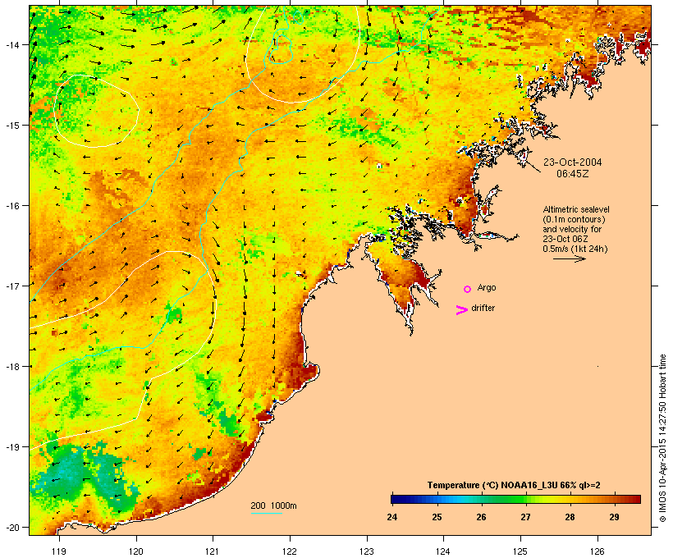Click the latitude label -16
The height and width of the screenshot is (558, 673).
pyautogui.click(x=11, y=206)
